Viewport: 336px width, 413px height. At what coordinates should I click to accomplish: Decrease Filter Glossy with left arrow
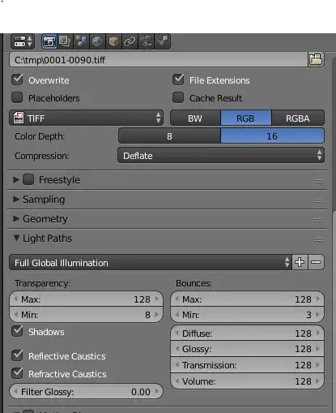pyautogui.click(x=16, y=391)
